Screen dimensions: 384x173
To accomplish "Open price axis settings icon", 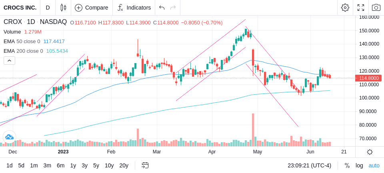I will click(370, 152).
